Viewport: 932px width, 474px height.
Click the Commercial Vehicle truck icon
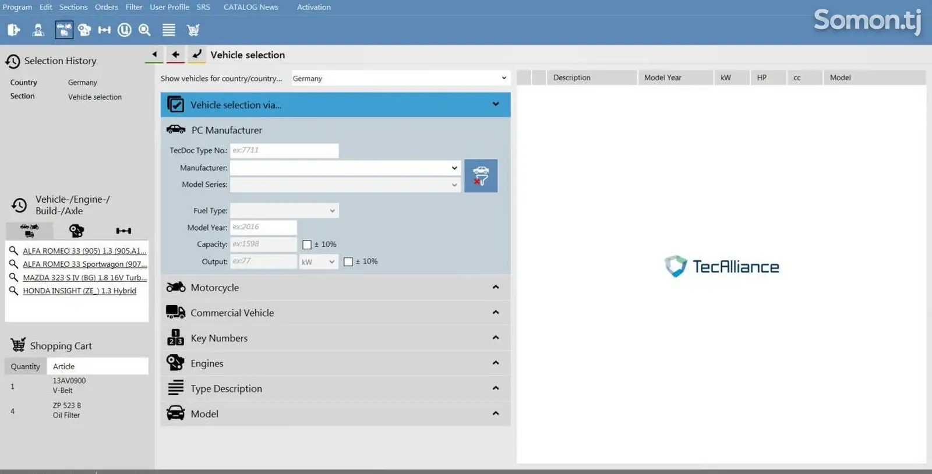(x=176, y=312)
